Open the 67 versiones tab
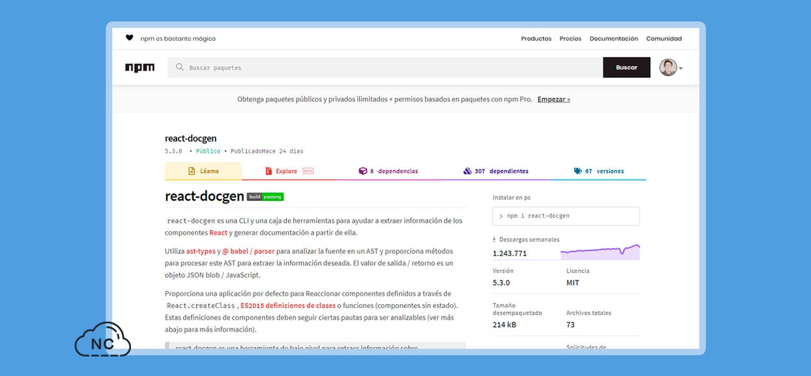Viewport: 811px width, 376px height. pos(599,171)
